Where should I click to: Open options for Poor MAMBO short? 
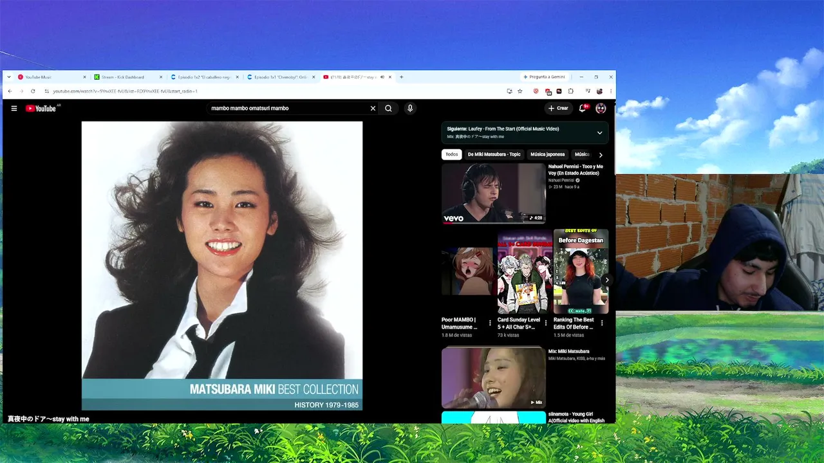(490, 323)
